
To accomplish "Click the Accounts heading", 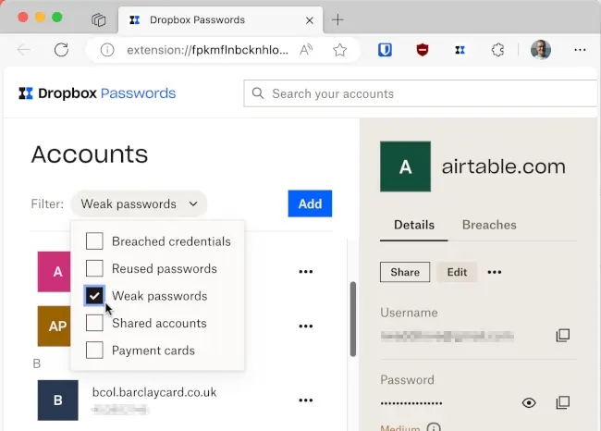I will [x=90, y=154].
